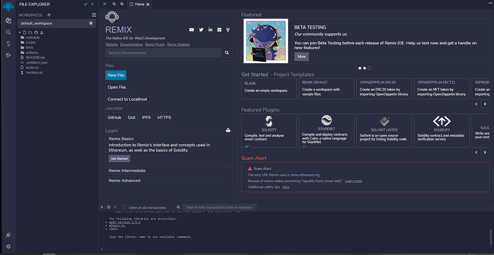The image size is (494, 255).
Task: Open Remix LinkedIn icon
Action: (210, 30)
